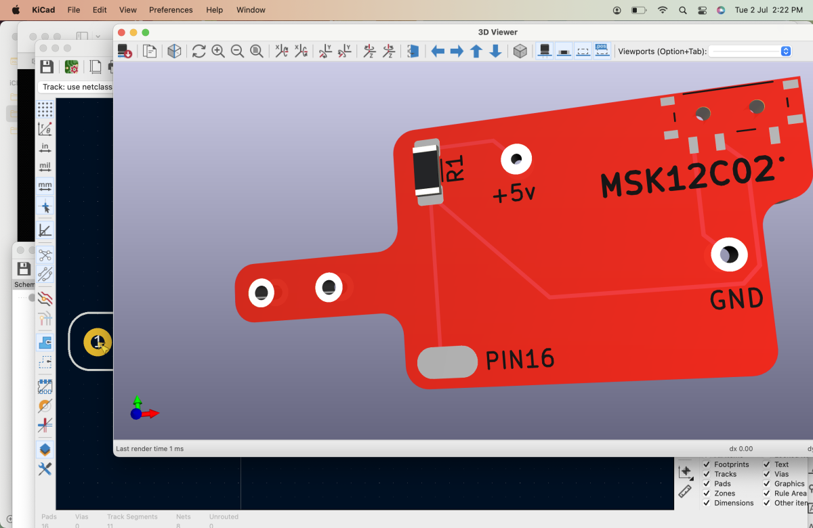Toggle sketch vias mode icon
The width and height of the screenshot is (813, 528).
coord(45,405)
